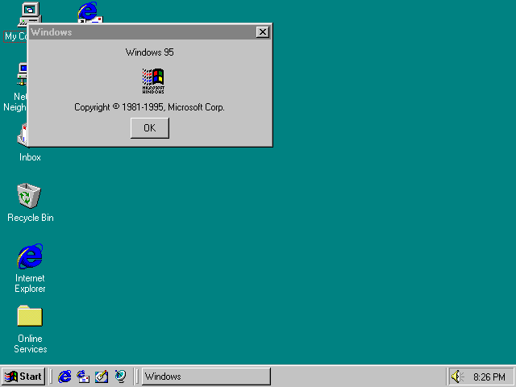Select the Online Services folder

click(30, 317)
